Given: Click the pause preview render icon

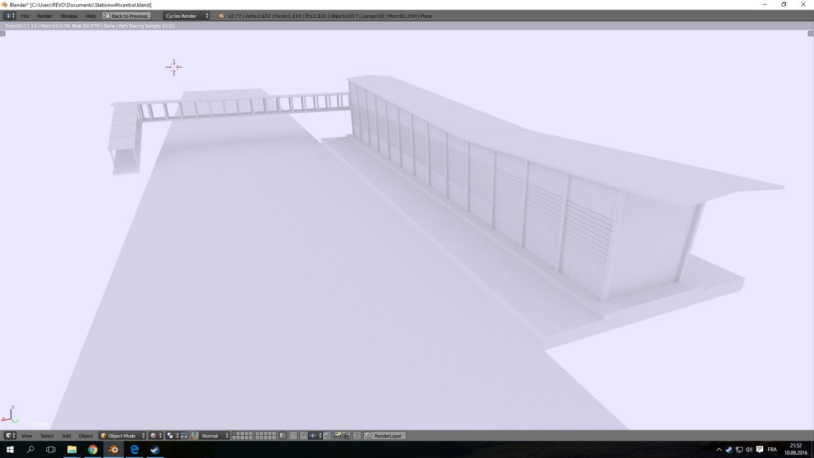Looking at the screenshot, I should coord(357,436).
